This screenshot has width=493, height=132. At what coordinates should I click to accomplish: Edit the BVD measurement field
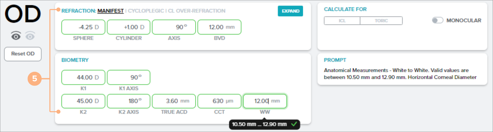pos(219,27)
